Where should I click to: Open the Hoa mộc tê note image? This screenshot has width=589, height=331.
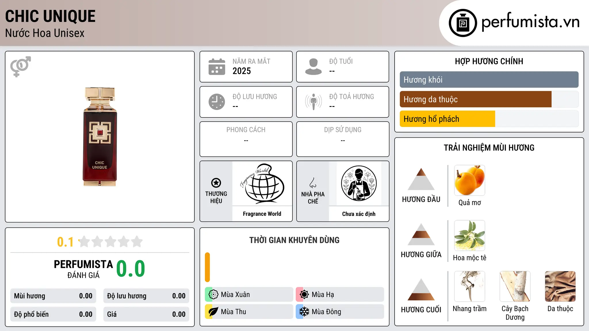tap(470, 236)
